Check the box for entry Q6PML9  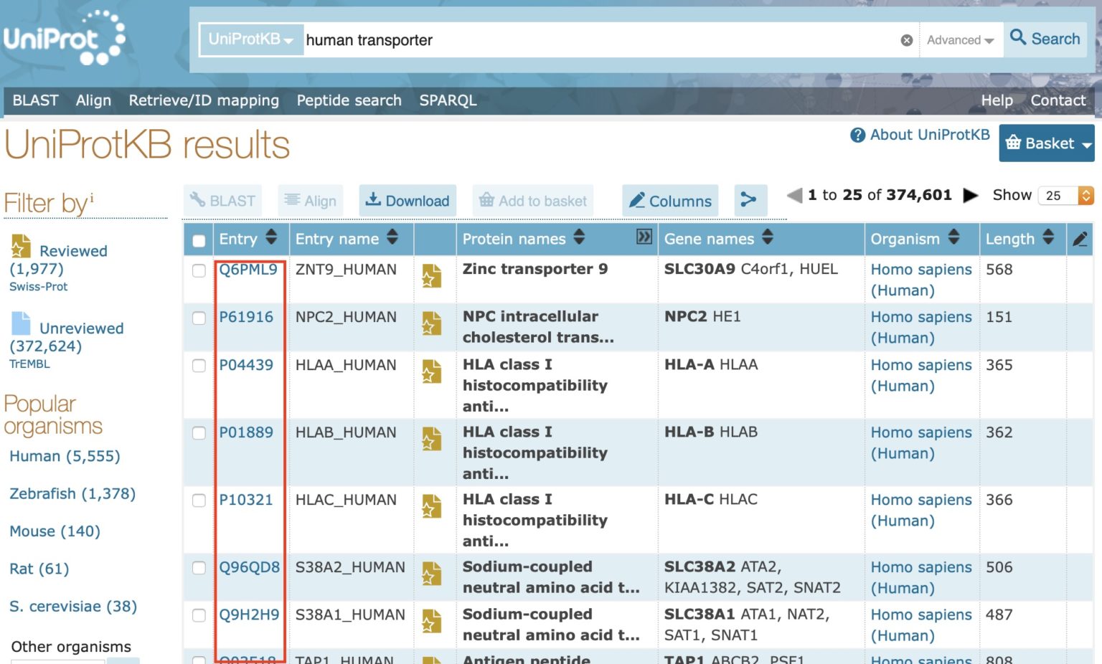199,270
